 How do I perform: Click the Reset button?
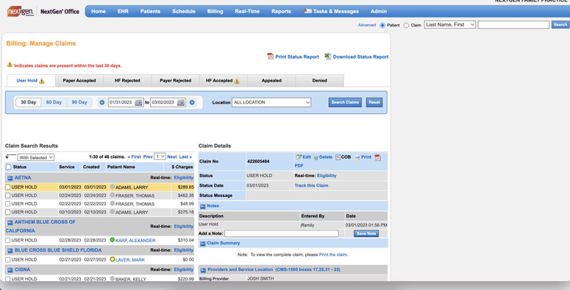[374, 102]
